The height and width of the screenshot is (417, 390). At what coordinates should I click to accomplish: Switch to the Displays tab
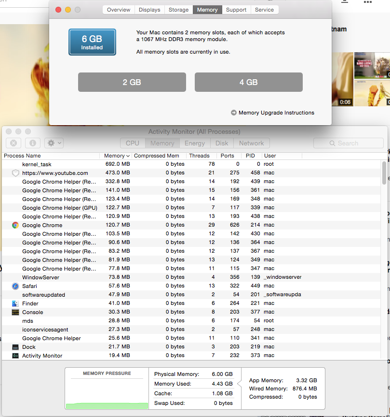coord(149,10)
